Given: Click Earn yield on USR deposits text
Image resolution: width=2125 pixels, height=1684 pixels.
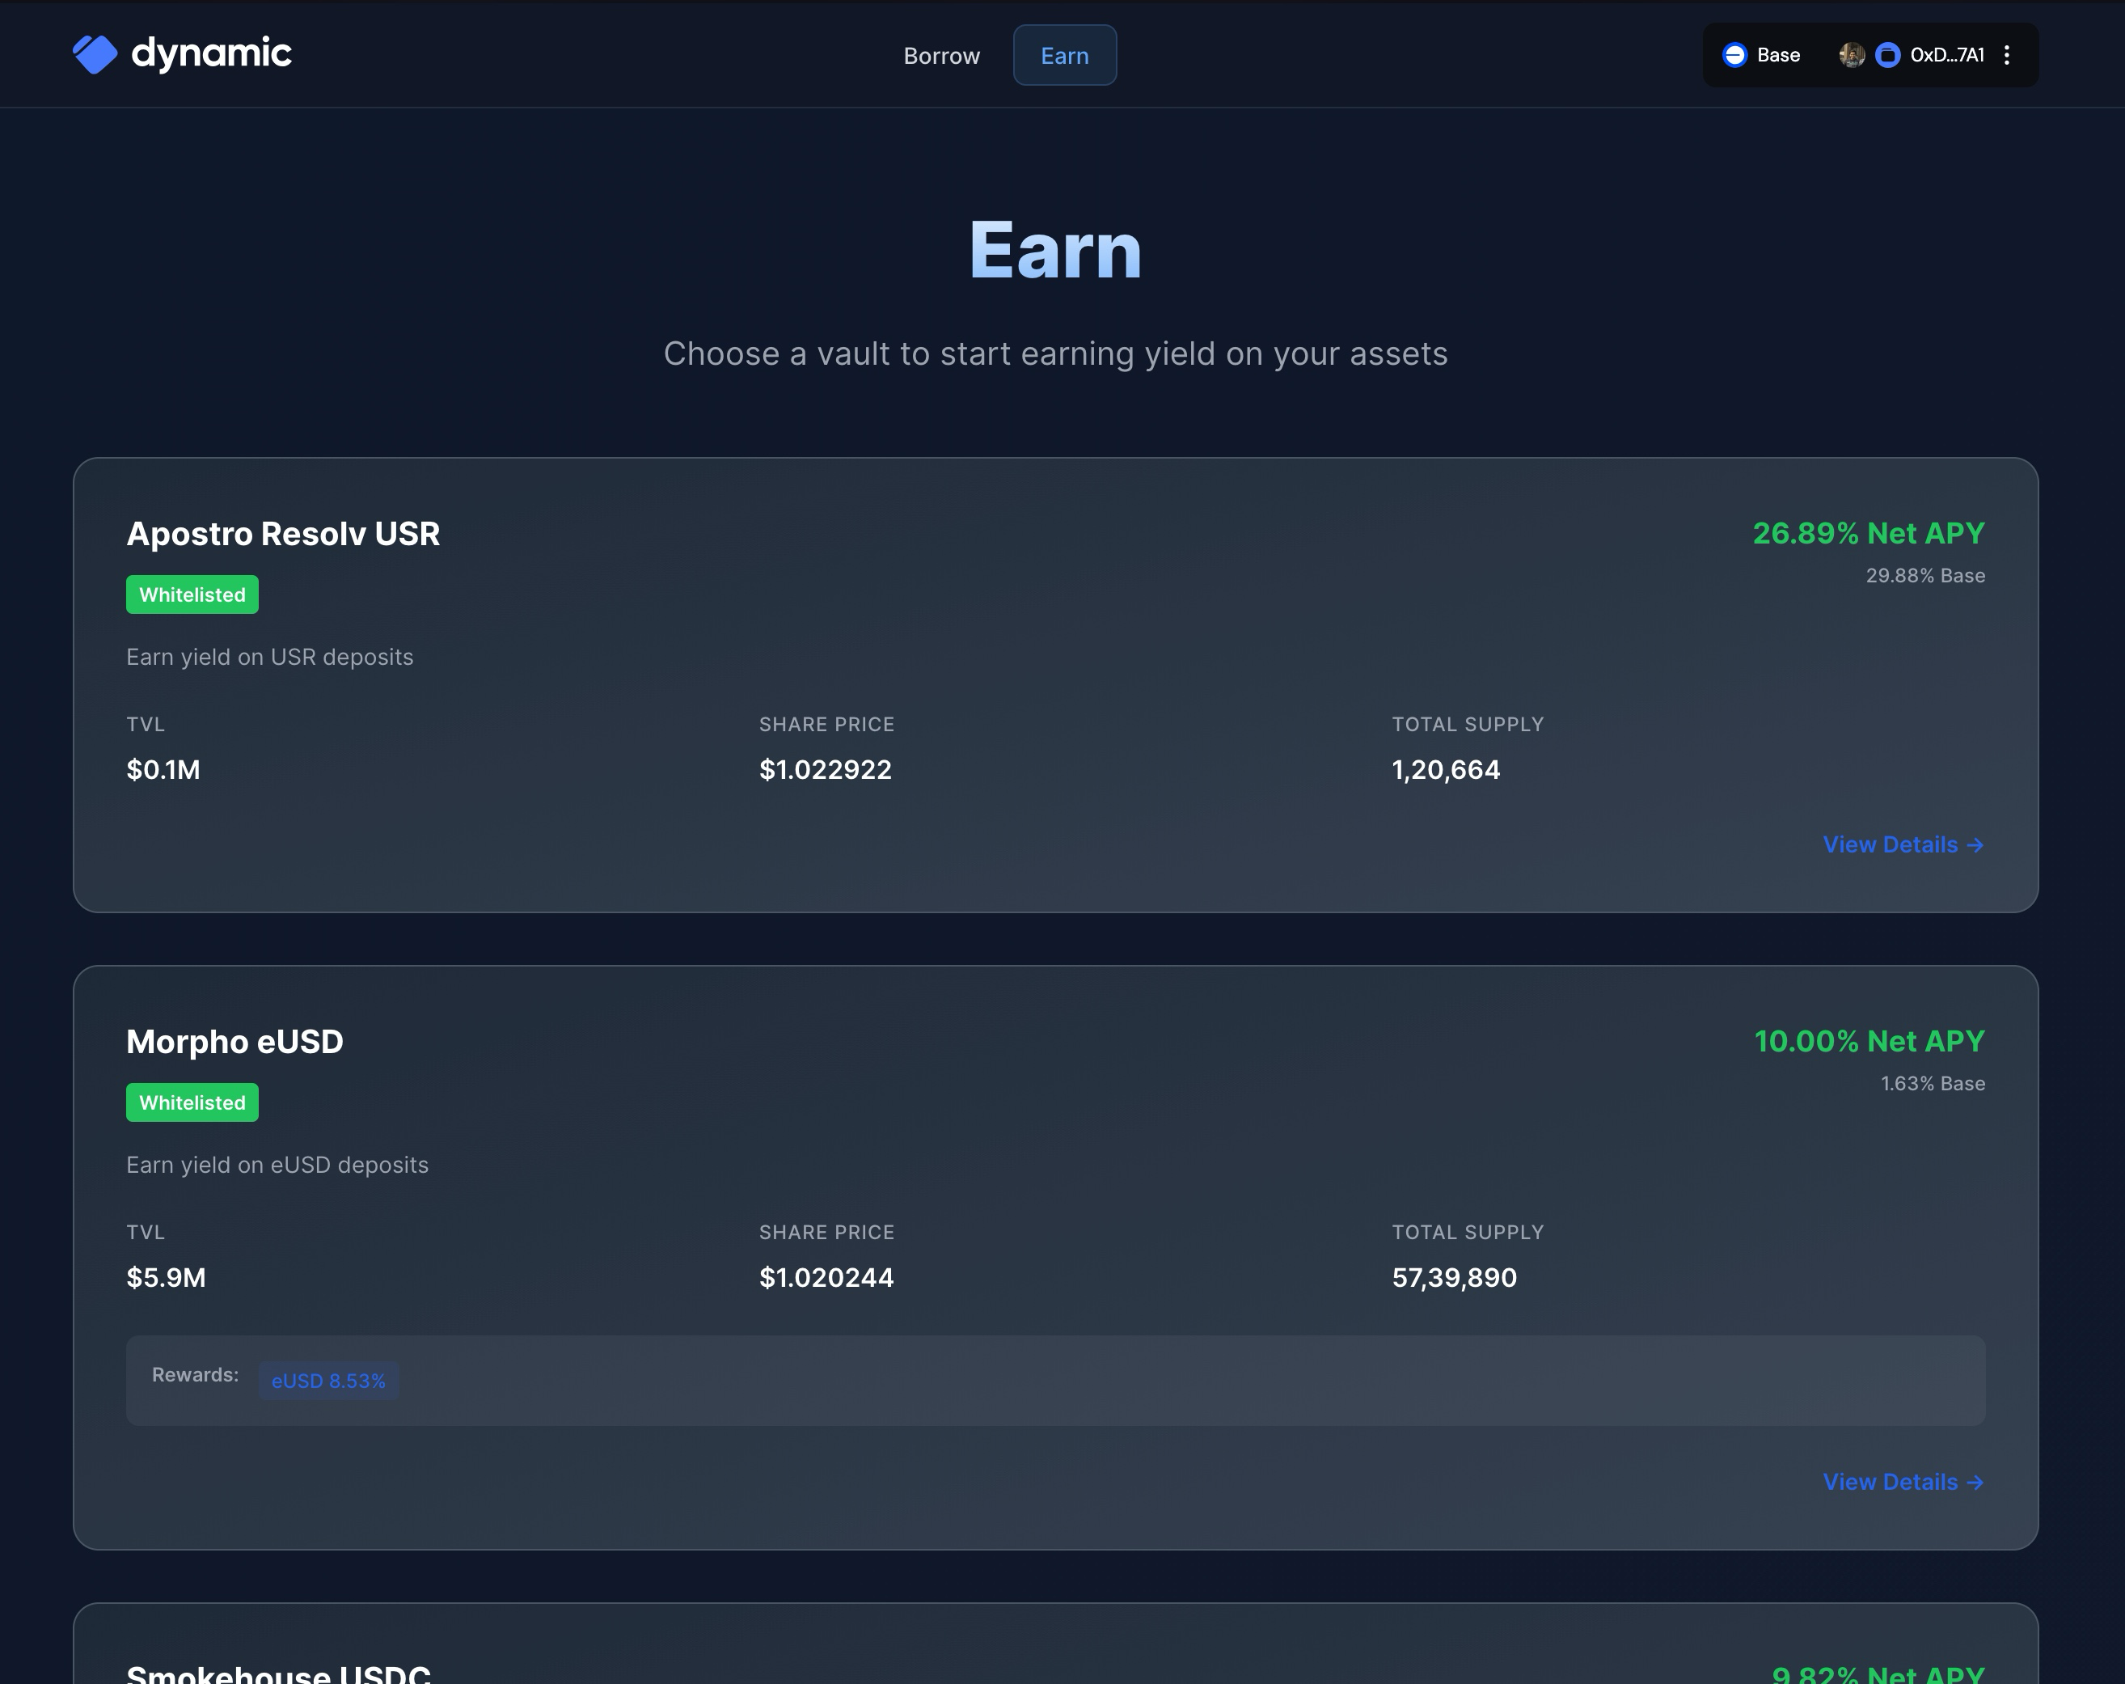Looking at the screenshot, I should (270, 657).
